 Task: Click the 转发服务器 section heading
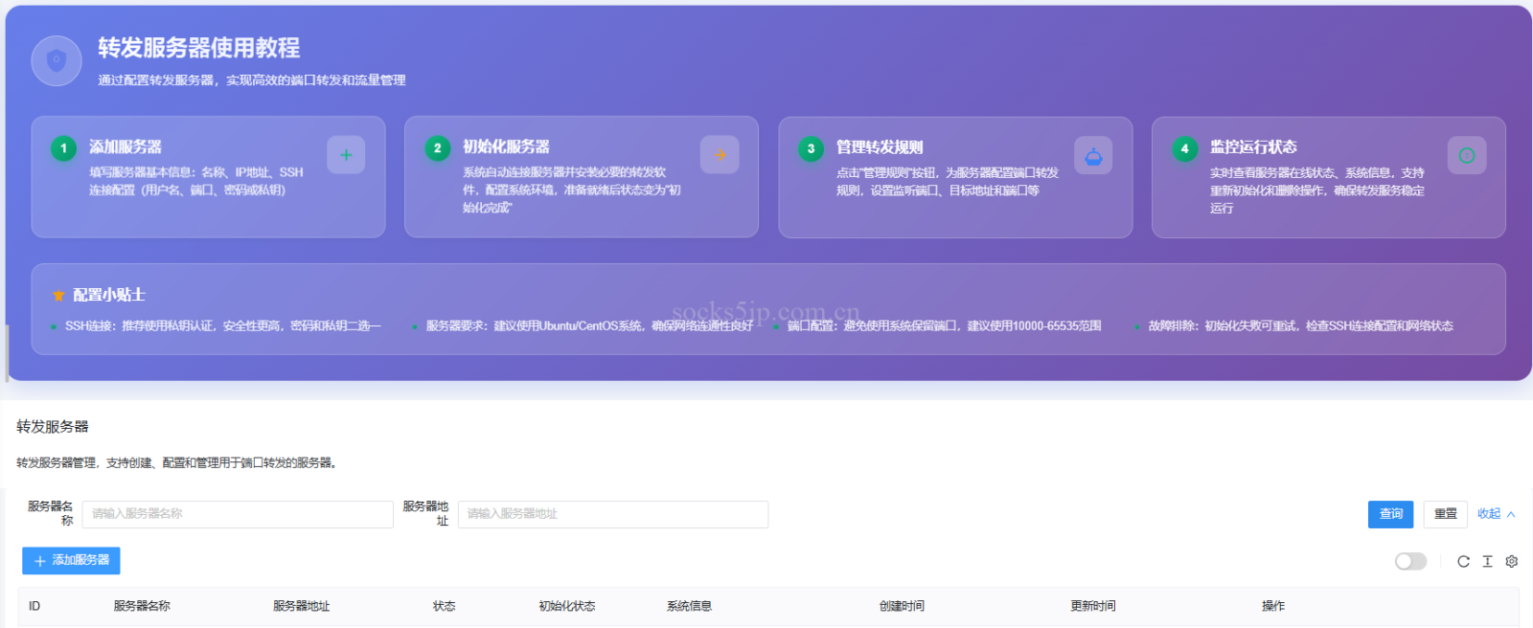coord(53,427)
